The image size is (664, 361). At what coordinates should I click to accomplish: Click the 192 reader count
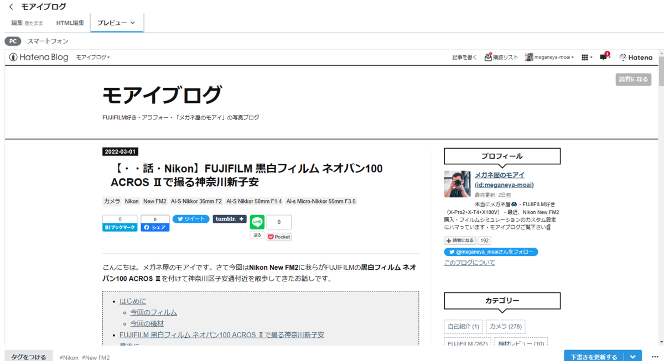[x=484, y=240]
